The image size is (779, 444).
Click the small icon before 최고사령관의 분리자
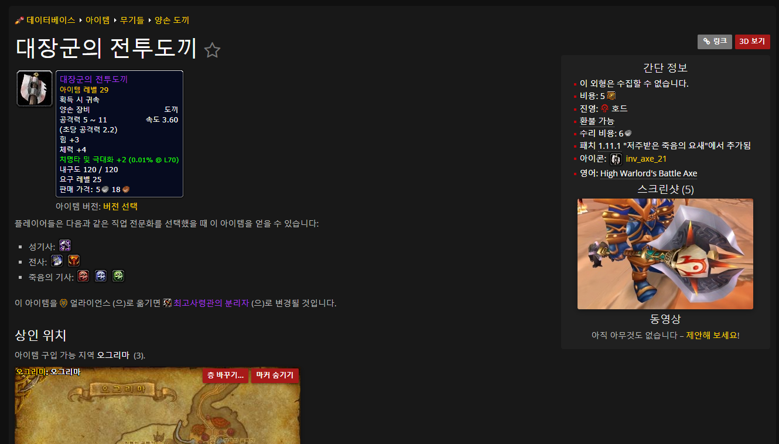click(167, 303)
